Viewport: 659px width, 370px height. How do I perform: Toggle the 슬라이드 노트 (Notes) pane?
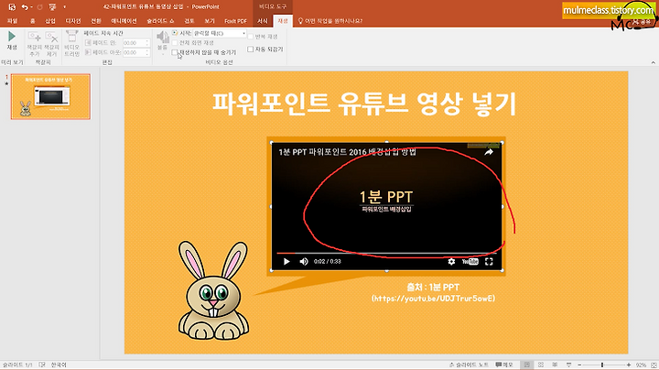469,365
